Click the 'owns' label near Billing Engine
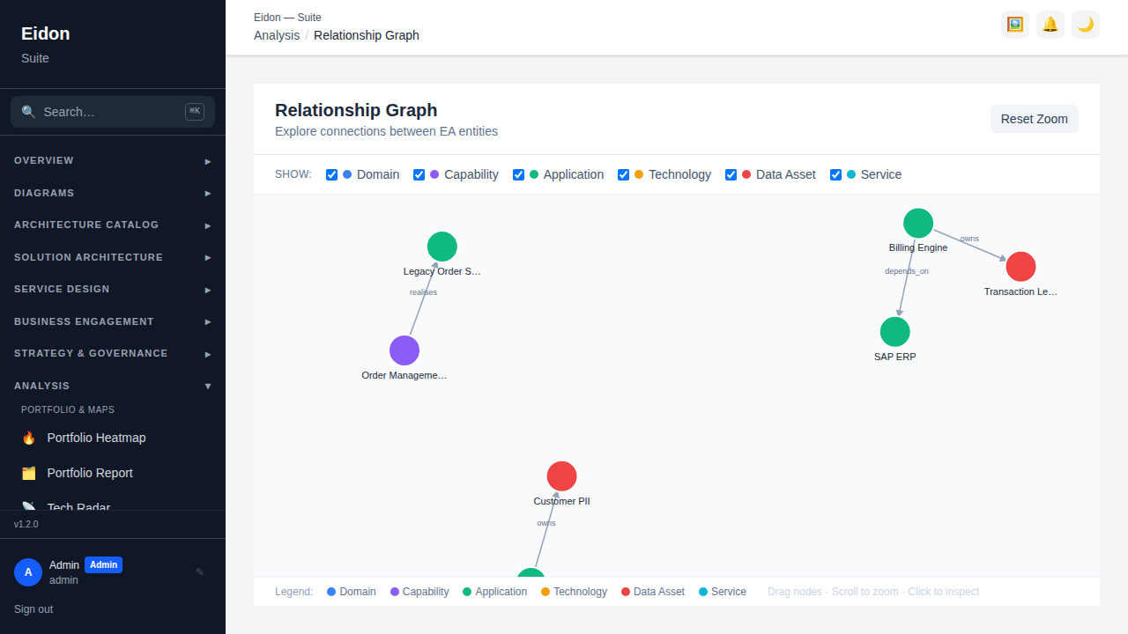Image resolution: width=1128 pixels, height=634 pixels. (x=969, y=239)
